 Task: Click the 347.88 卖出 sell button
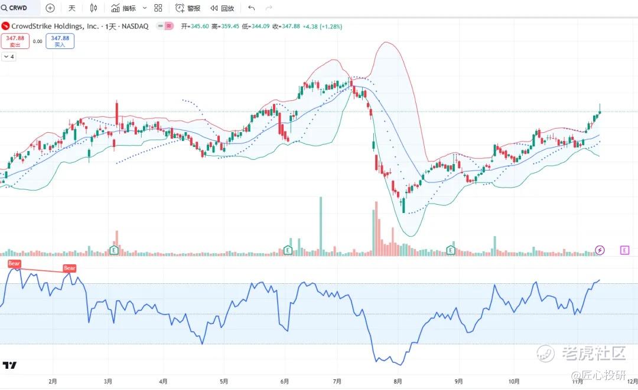coord(15,41)
